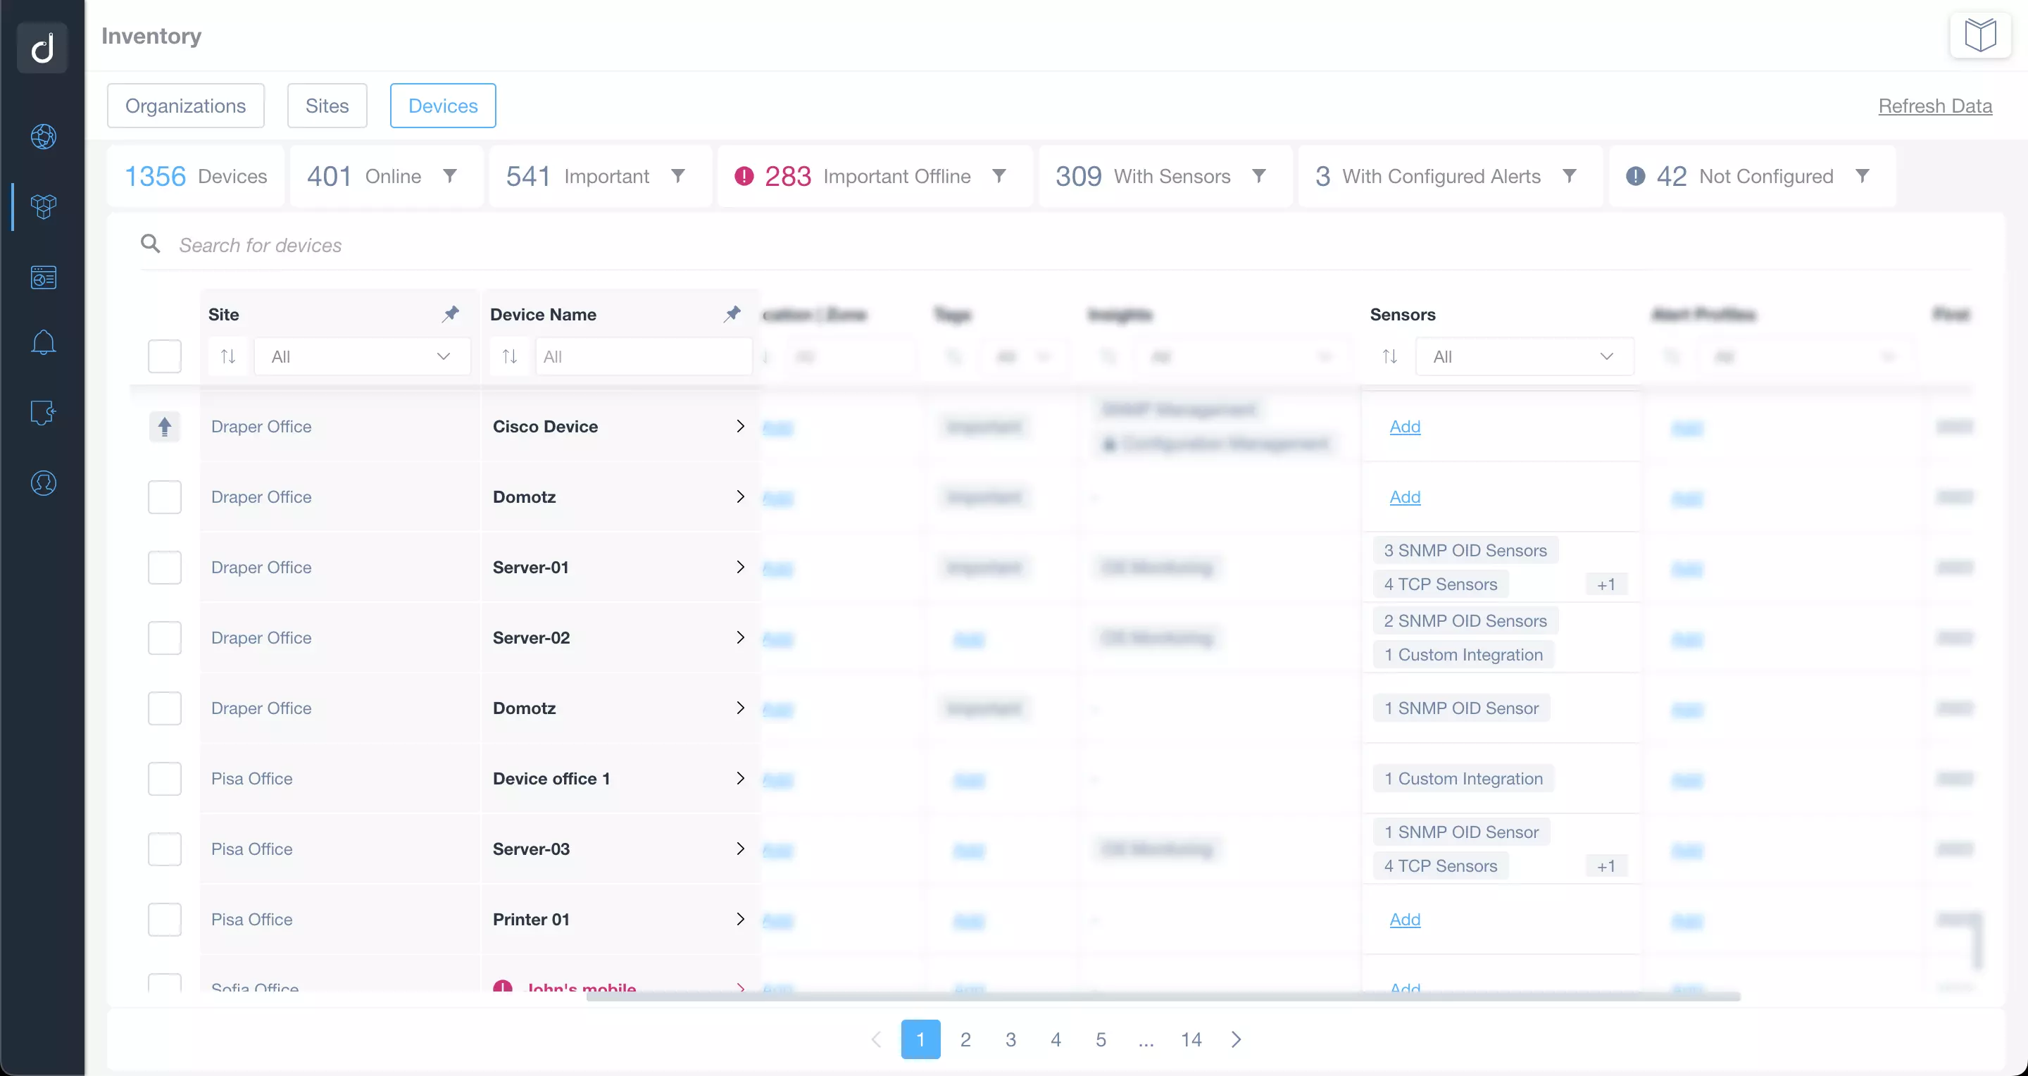Screen dimensions: 2028x1076
Task: Go to the next page arrow
Action: click(1236, 1040)
